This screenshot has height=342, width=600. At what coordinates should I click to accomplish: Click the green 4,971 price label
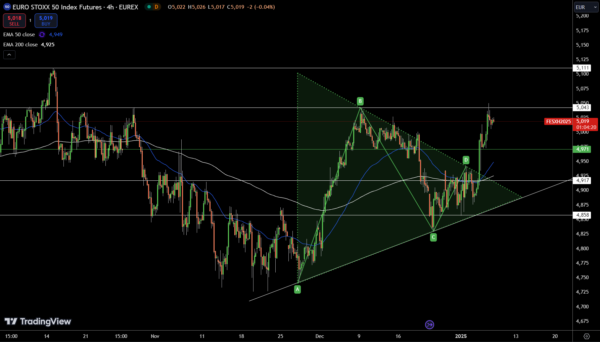click(582, 149)
